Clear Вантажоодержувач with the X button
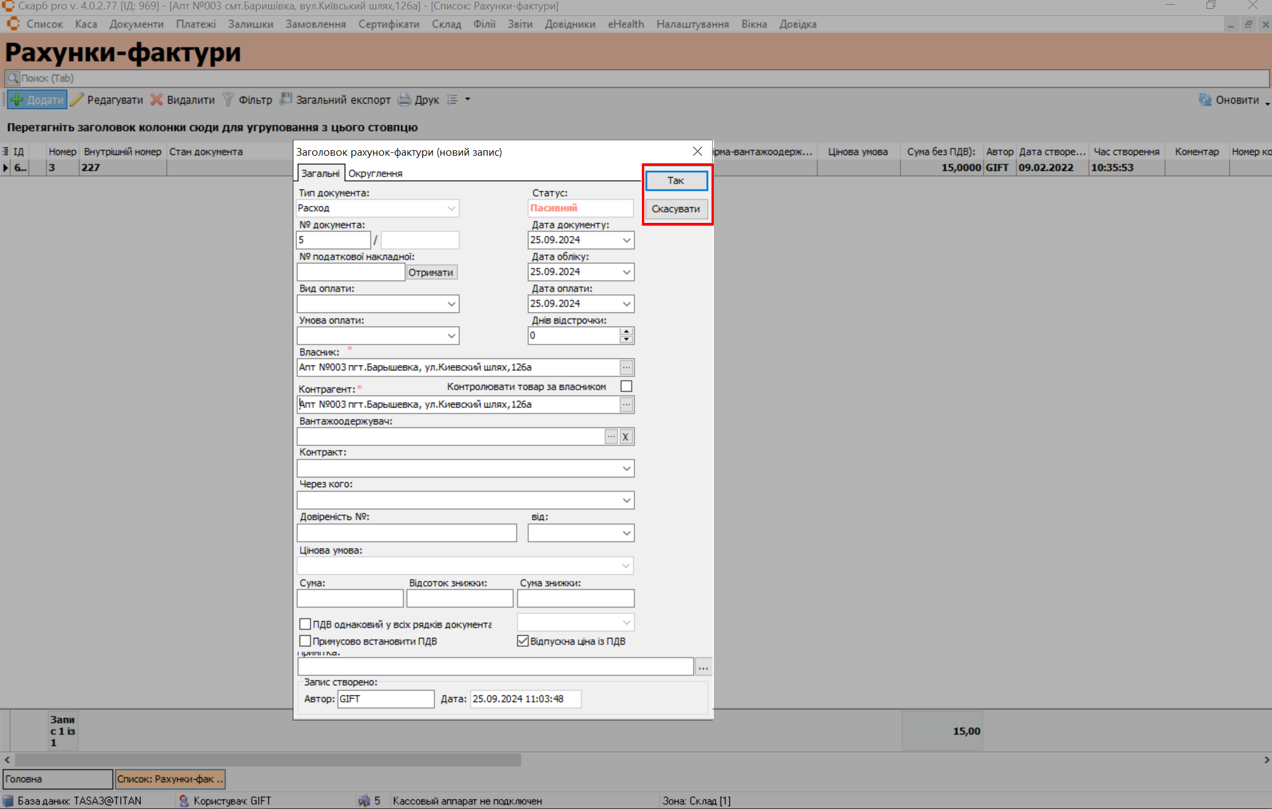 coord(625,437)
